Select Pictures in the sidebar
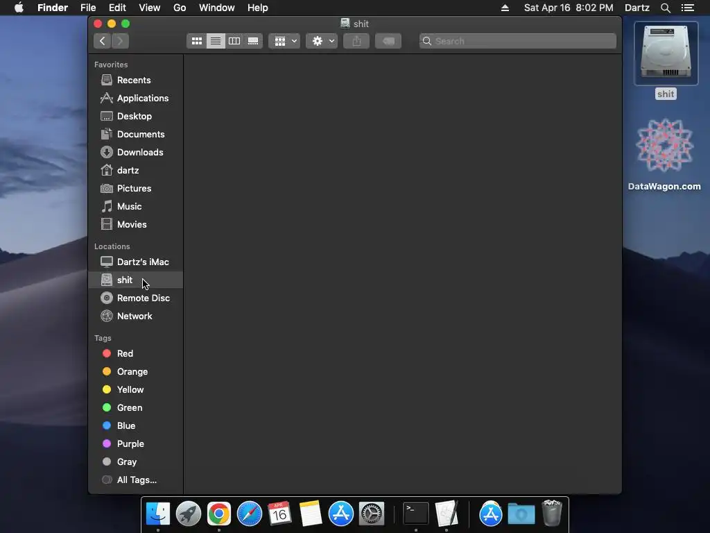The width and height of the screenshot is (710, 533). pos(136,188)
